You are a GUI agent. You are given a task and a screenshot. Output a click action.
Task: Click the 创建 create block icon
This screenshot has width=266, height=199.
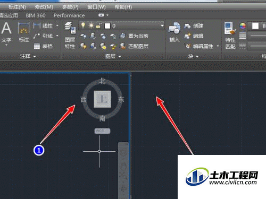coord(187,26)
